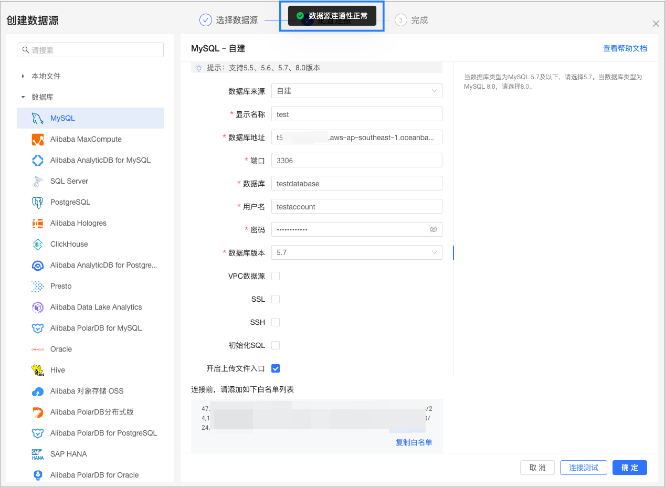Screen dimensions: 665x487
Task: Click 复制白名单 link
Action: coord(414,442)
